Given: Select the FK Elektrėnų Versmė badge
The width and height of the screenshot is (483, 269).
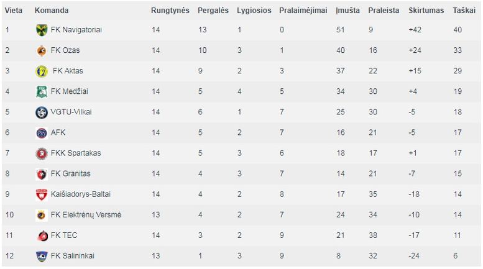Looking at the screenshot, I should point(42,215).
